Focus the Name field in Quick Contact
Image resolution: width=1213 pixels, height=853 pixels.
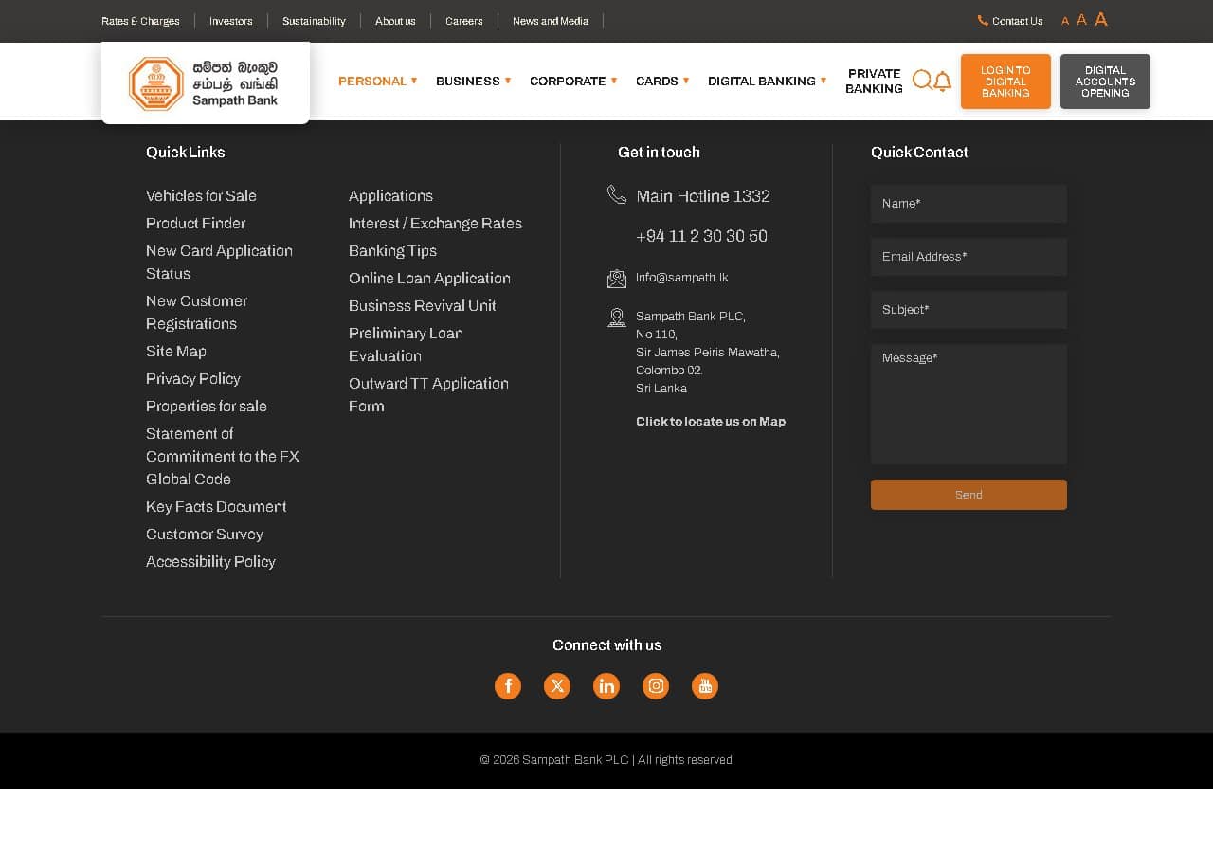(969, 204)
